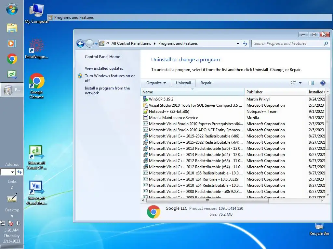333x249 pixels.
Task: Select the Microsoft Visual C# desktop shortcut
Action: click(x=36, y=158)
